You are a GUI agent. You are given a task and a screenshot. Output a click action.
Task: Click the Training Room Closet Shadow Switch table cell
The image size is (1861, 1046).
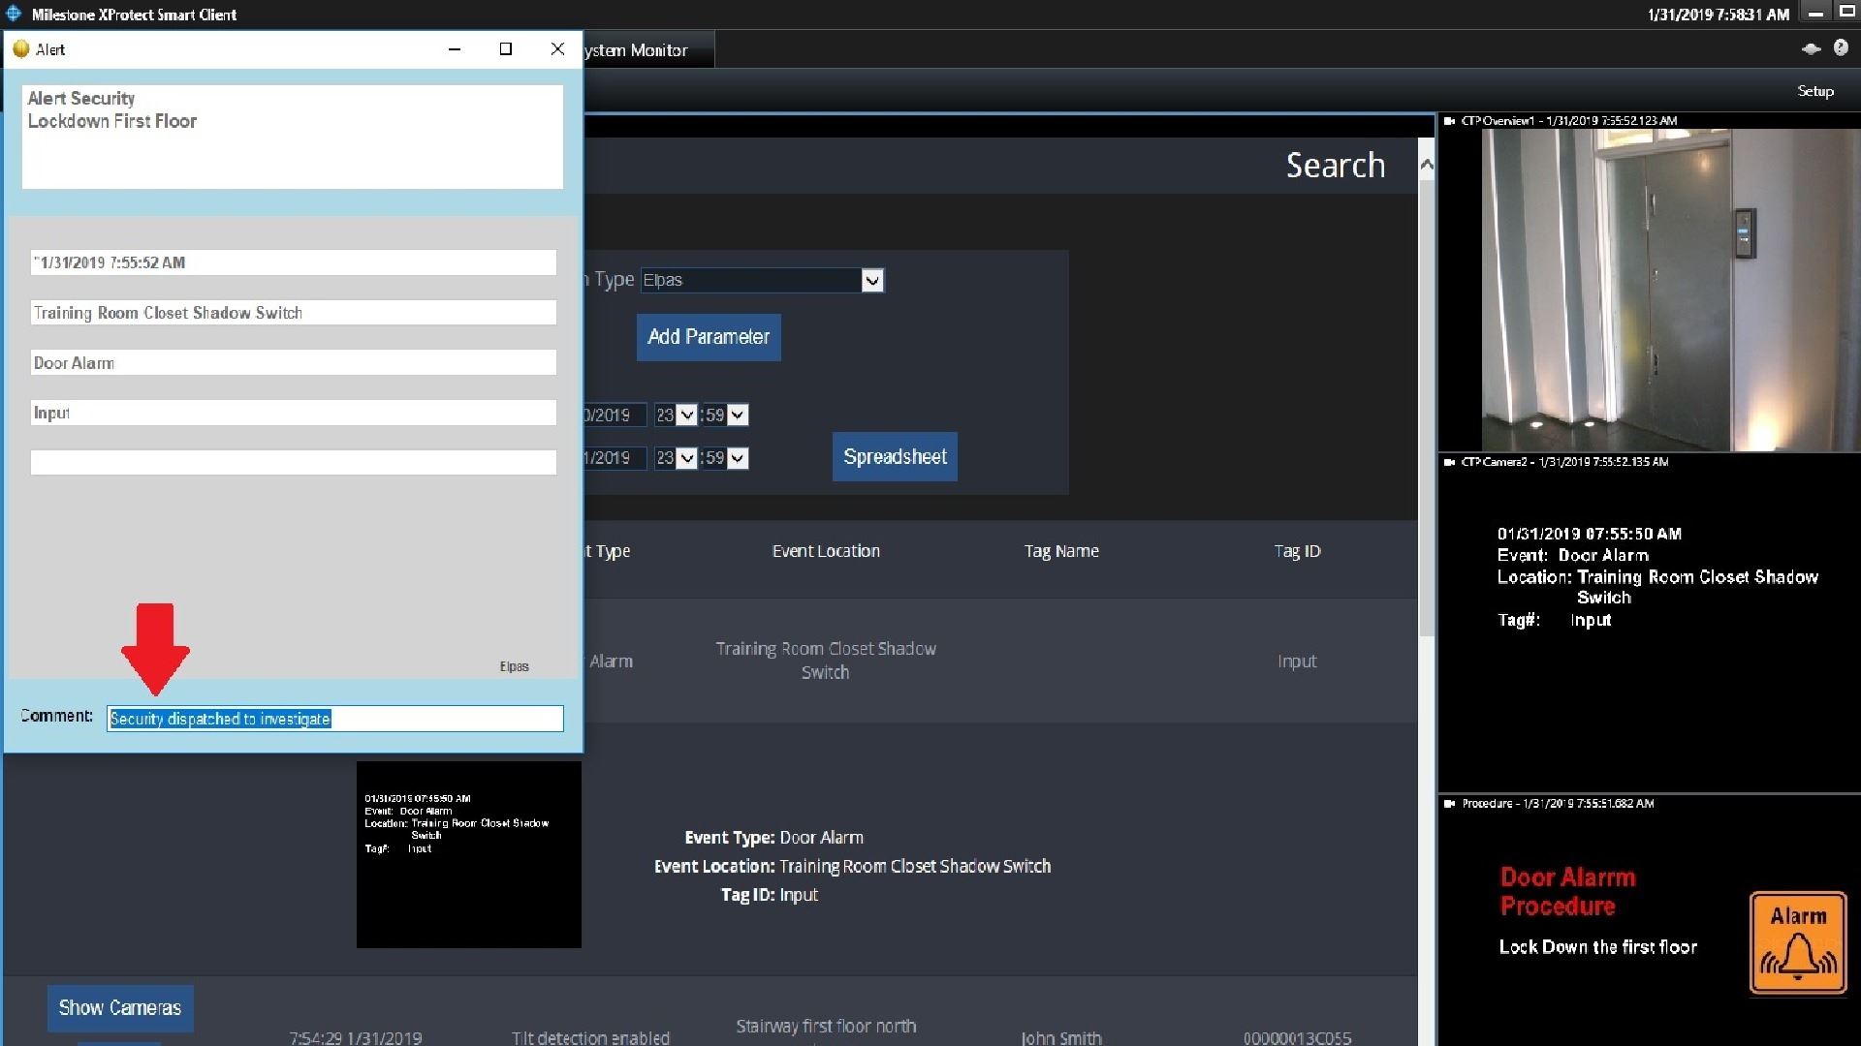click(826, 661)
